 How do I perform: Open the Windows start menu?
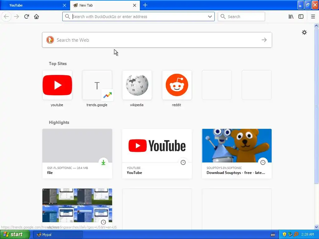pos(15,235)
